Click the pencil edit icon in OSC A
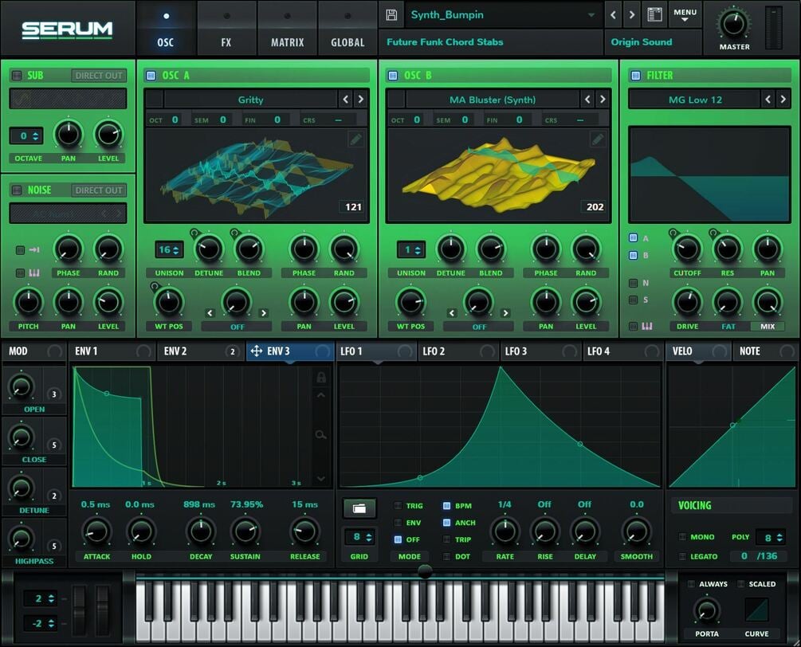Screen dimensions: 801x647 coord(355,139)
